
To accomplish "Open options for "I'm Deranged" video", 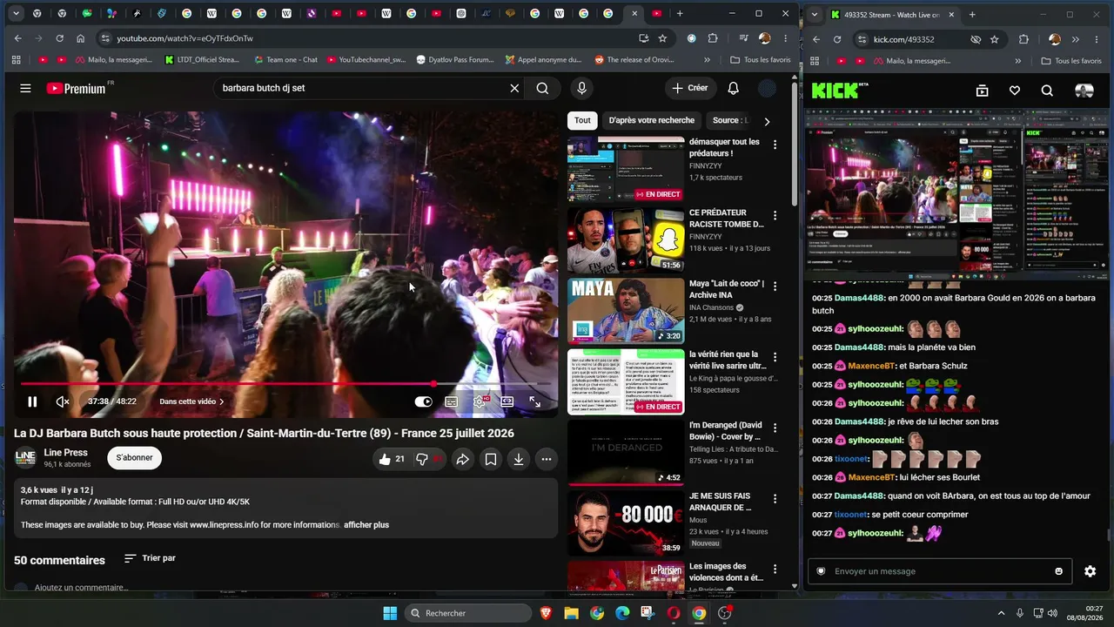I will (x=775, y=428).
